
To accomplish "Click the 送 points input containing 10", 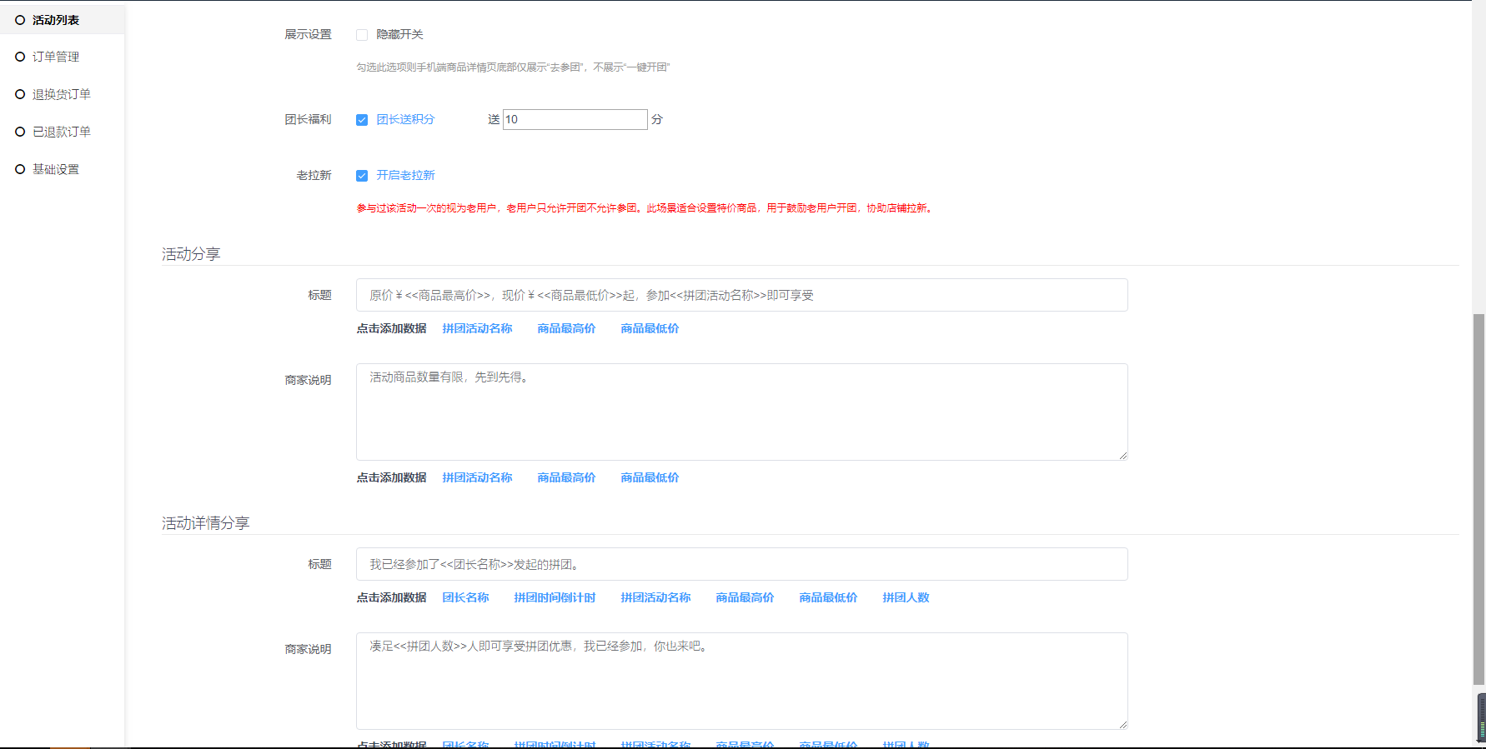I will pyautogui.click(x=575, y=119).
